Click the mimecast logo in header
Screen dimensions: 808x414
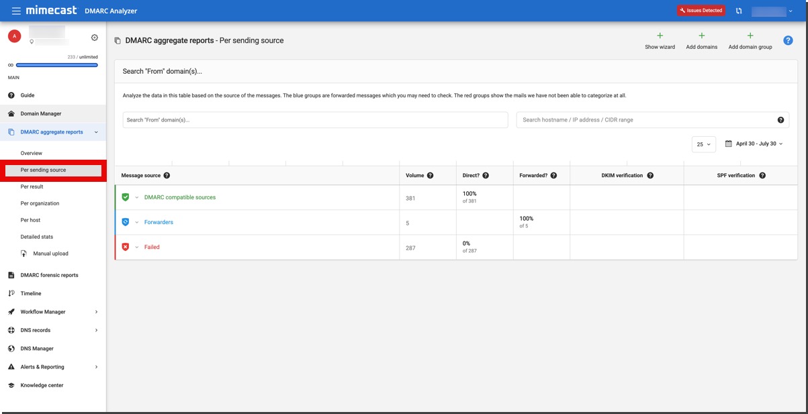coord(52,10)
